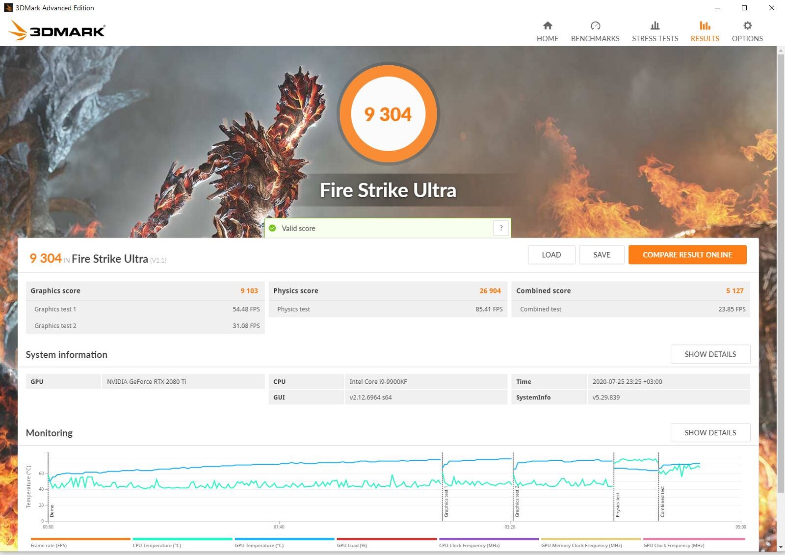
Task: Open the Options gear icon
Action: pyautogui.click(x=747, y=26)
